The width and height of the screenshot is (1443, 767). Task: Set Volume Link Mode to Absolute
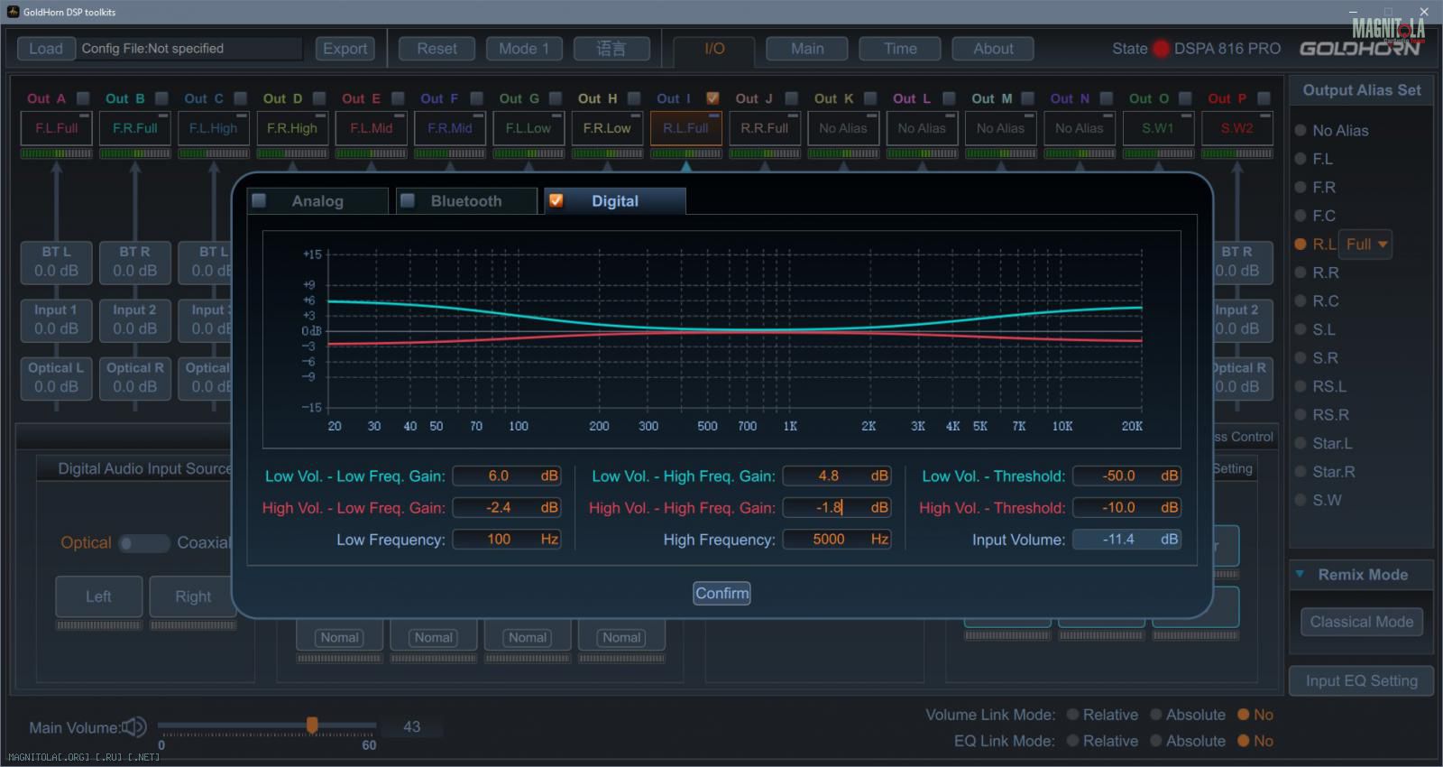(1156, 715)
